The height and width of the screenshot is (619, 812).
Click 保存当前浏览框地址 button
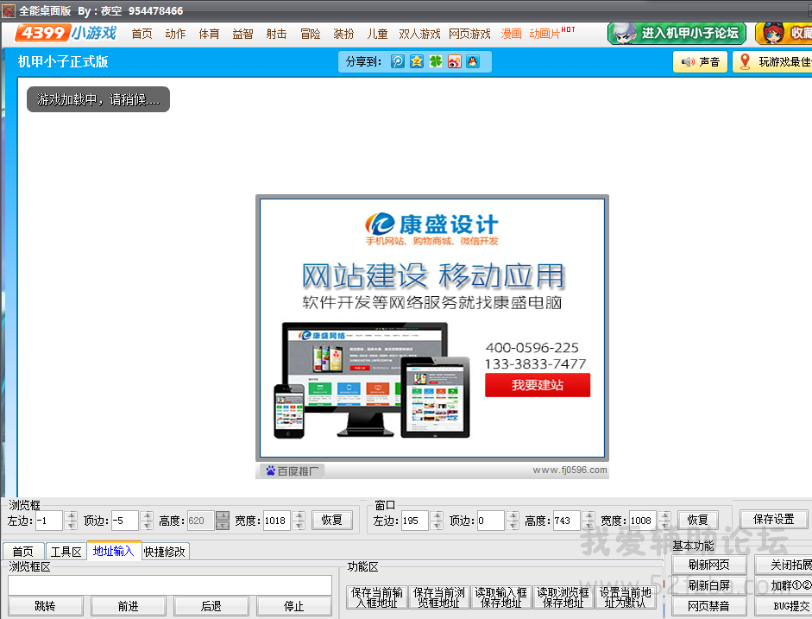click(438, 597)
